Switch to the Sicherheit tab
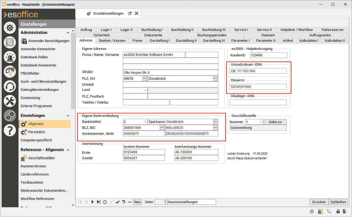 click(101, 35)
